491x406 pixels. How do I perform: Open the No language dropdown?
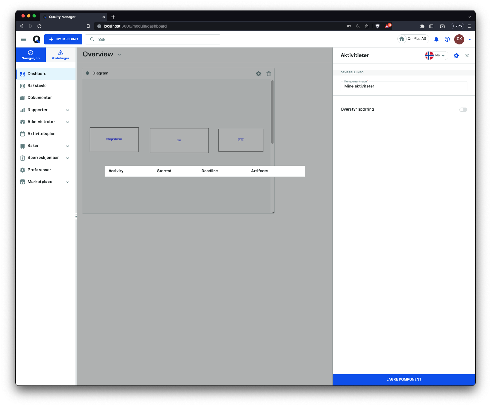click(436, 55)
